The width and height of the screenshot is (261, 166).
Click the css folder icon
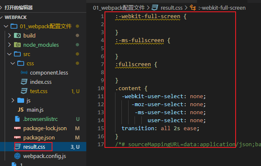tap(21, 63)
